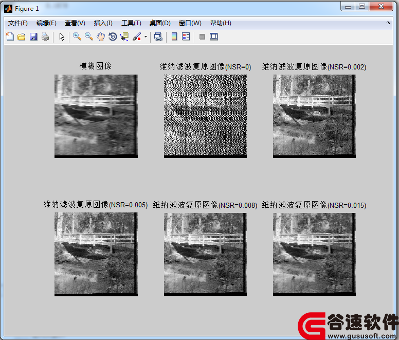Click the NSR=0.008 restored image

pyautogui.click(x=205, y=254)
